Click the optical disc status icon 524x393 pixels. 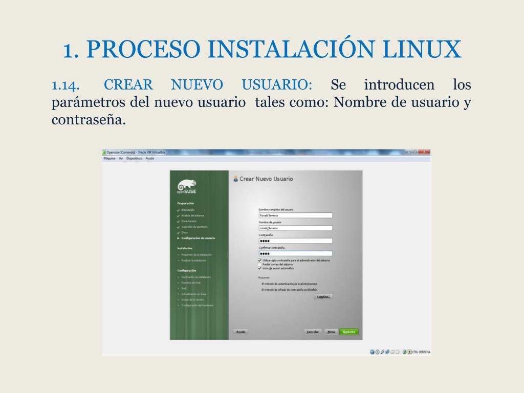pyautogui.click(x=377, y=352)
